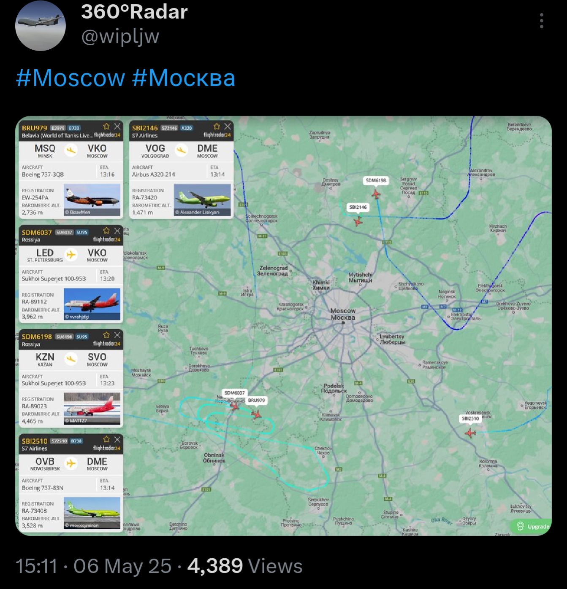567x589 pixels.
Task: Click the SDM6198 plane icon on the map
Action: click(376, 194)
